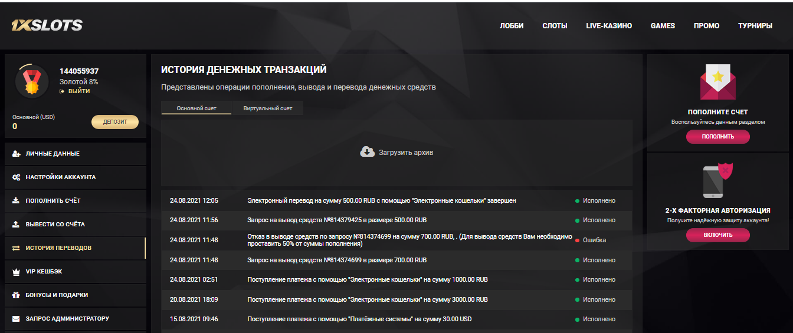Click date 15.08.2021 09:46
Screen dimensions: 793x333
tap(194, 319)
